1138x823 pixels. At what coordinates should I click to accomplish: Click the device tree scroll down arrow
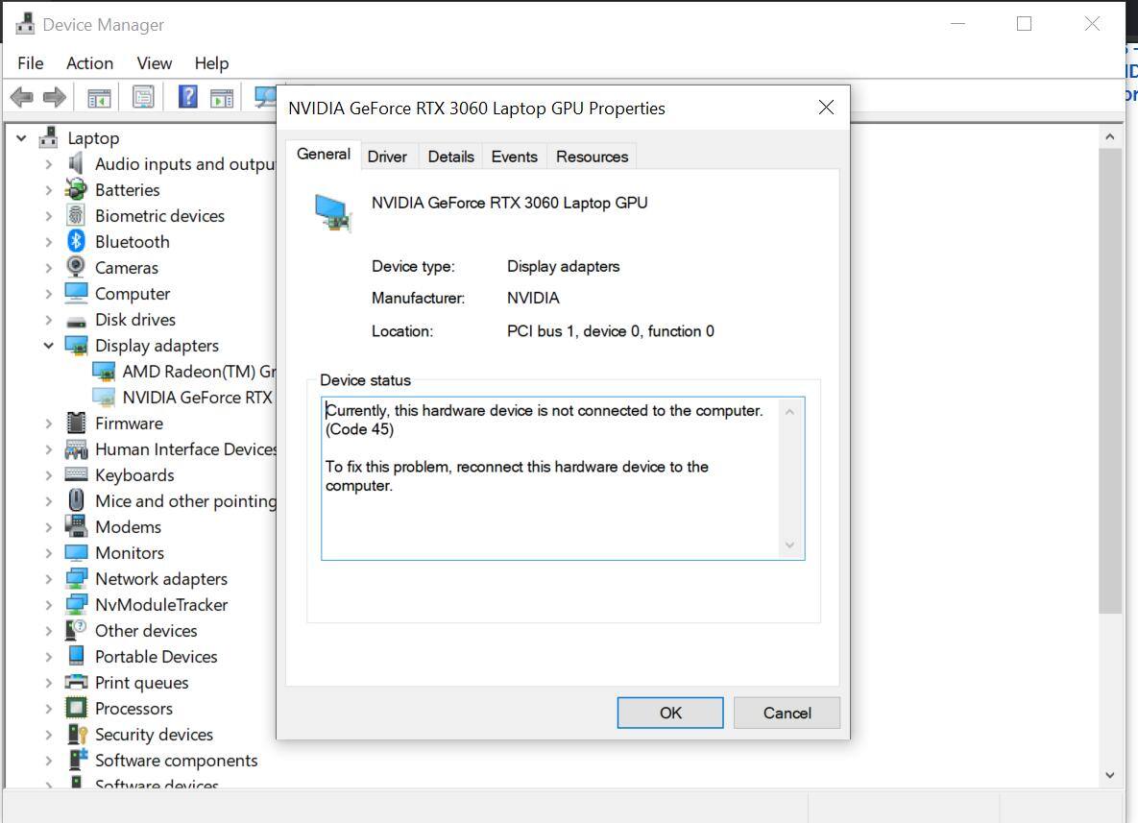tap(1110, 774)
